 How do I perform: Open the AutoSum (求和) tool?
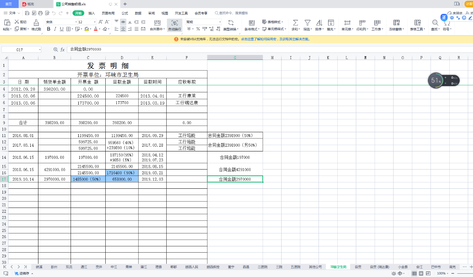point(295,23)
